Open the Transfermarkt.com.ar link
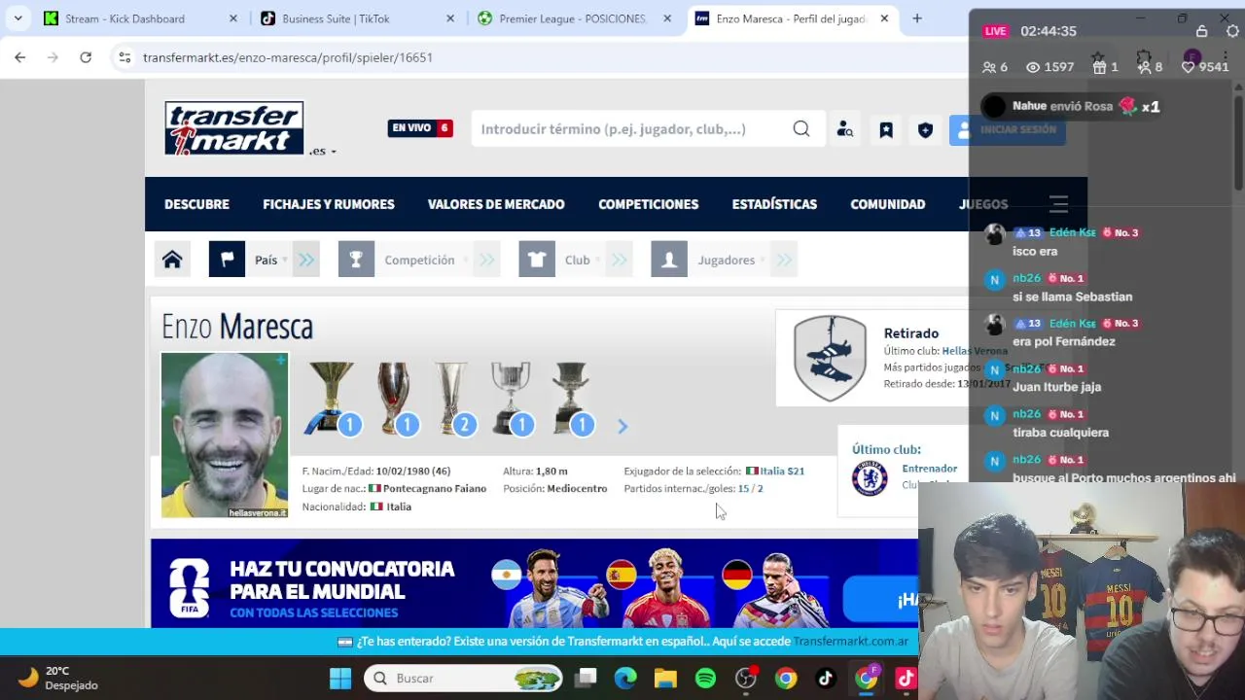 coord(850,642)
